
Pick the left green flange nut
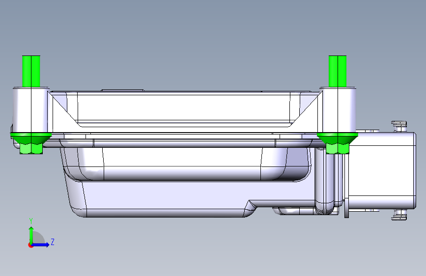point(31,143)
